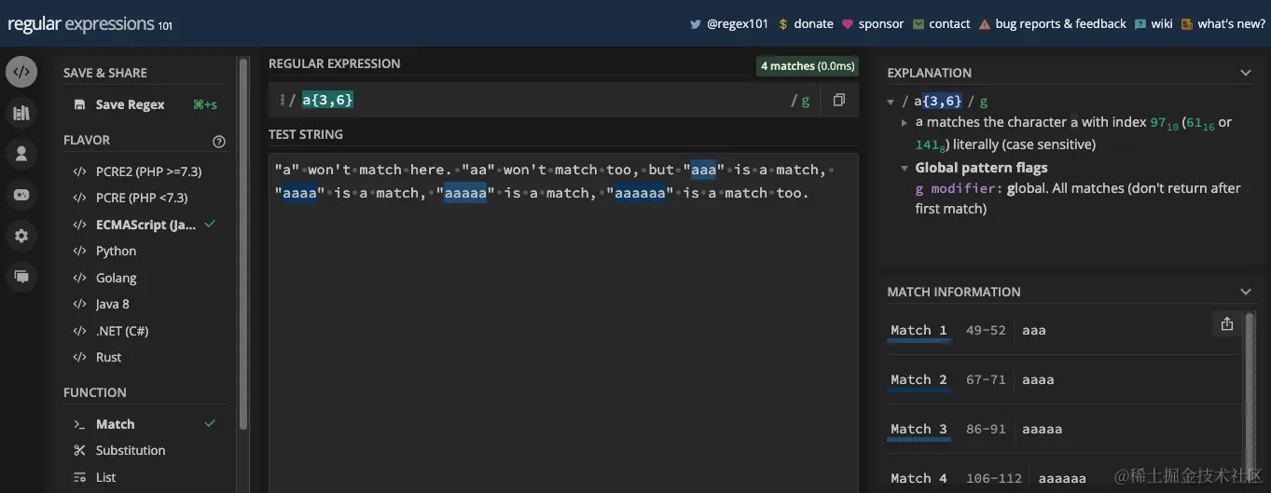Open the what's new link
1271x493 pixels.
tap(1231, 24)
